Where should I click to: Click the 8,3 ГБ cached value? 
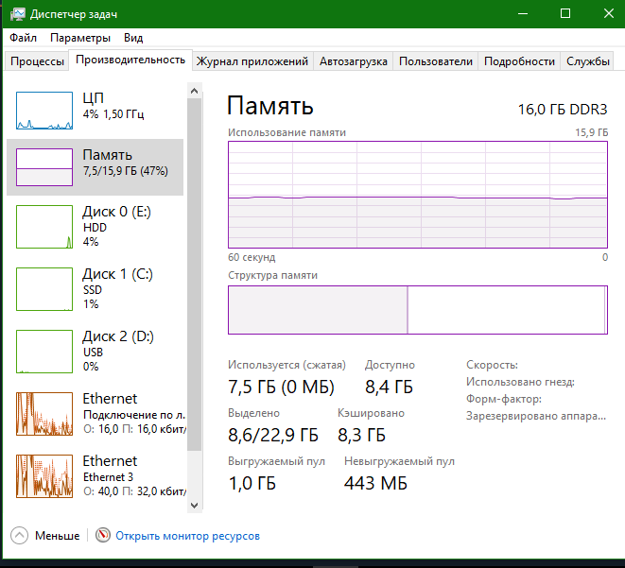361,435
